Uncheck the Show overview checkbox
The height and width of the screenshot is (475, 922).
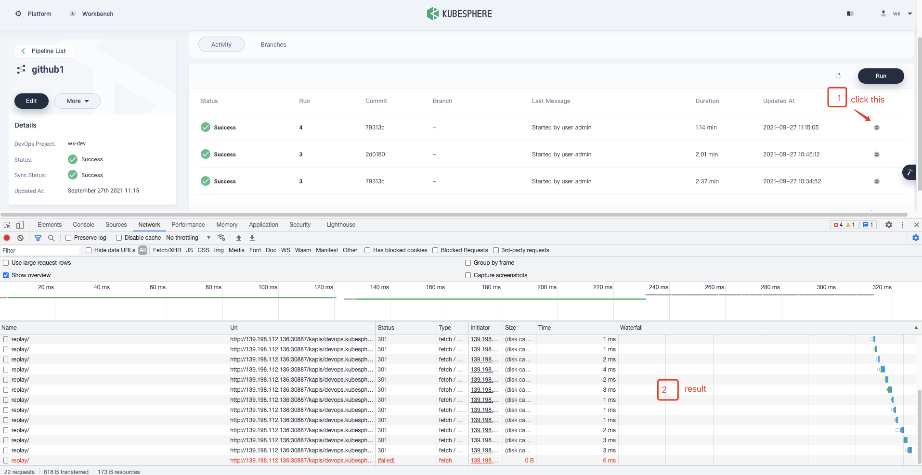5,275
